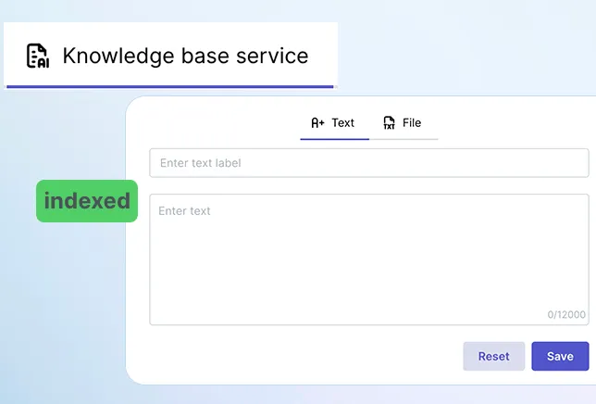Click the gray underline beneath File tab
Screen dimensions: 596x404
point(404,139)
